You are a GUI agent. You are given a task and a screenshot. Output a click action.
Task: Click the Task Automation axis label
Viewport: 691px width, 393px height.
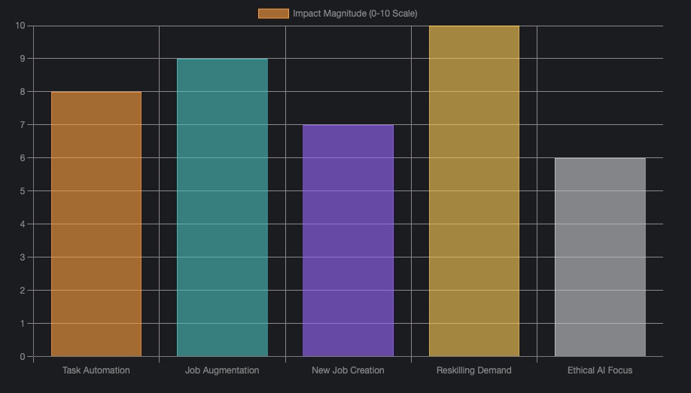[x=96, y=370]
